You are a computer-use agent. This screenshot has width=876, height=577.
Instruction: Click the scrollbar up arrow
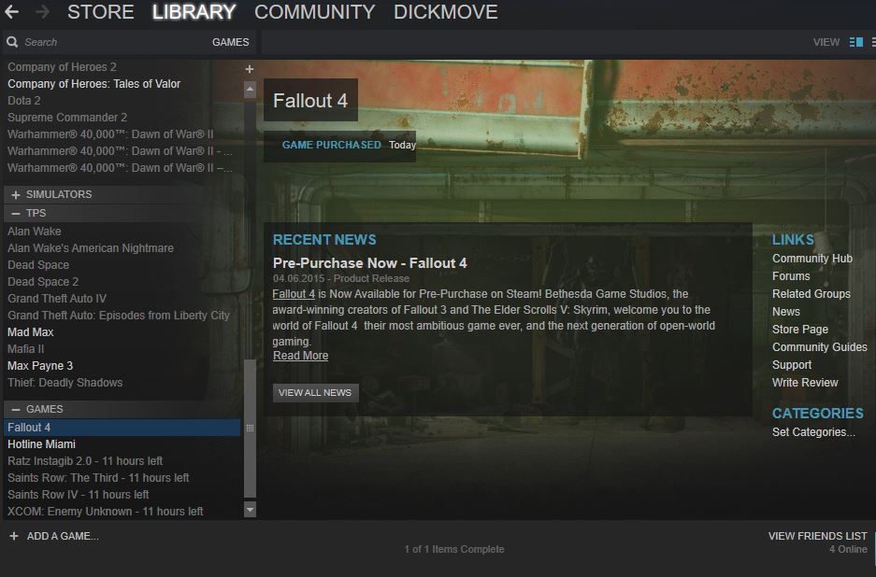point(250,90)
